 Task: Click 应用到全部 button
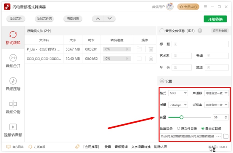[x=220, y=31]
